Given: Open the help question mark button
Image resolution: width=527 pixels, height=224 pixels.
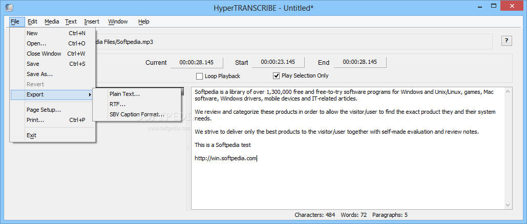Looking at the screenshot, I should (507, 41).
